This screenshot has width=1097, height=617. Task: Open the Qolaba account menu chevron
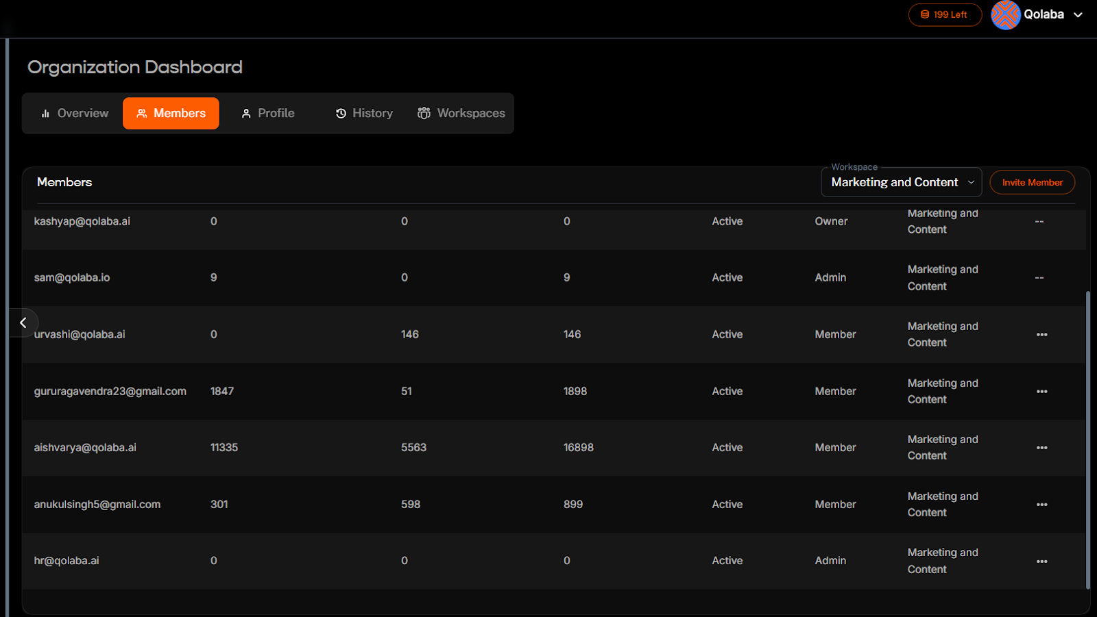click(x=1078, y=14)
